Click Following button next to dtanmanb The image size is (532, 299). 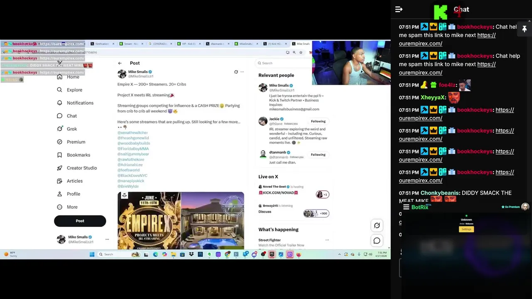[x=318, y=154]
